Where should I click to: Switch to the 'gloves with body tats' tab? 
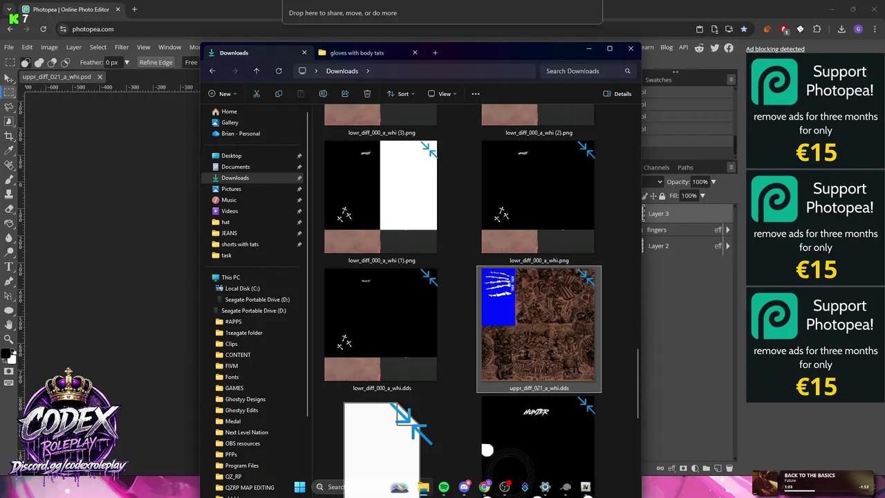(357, 53)
